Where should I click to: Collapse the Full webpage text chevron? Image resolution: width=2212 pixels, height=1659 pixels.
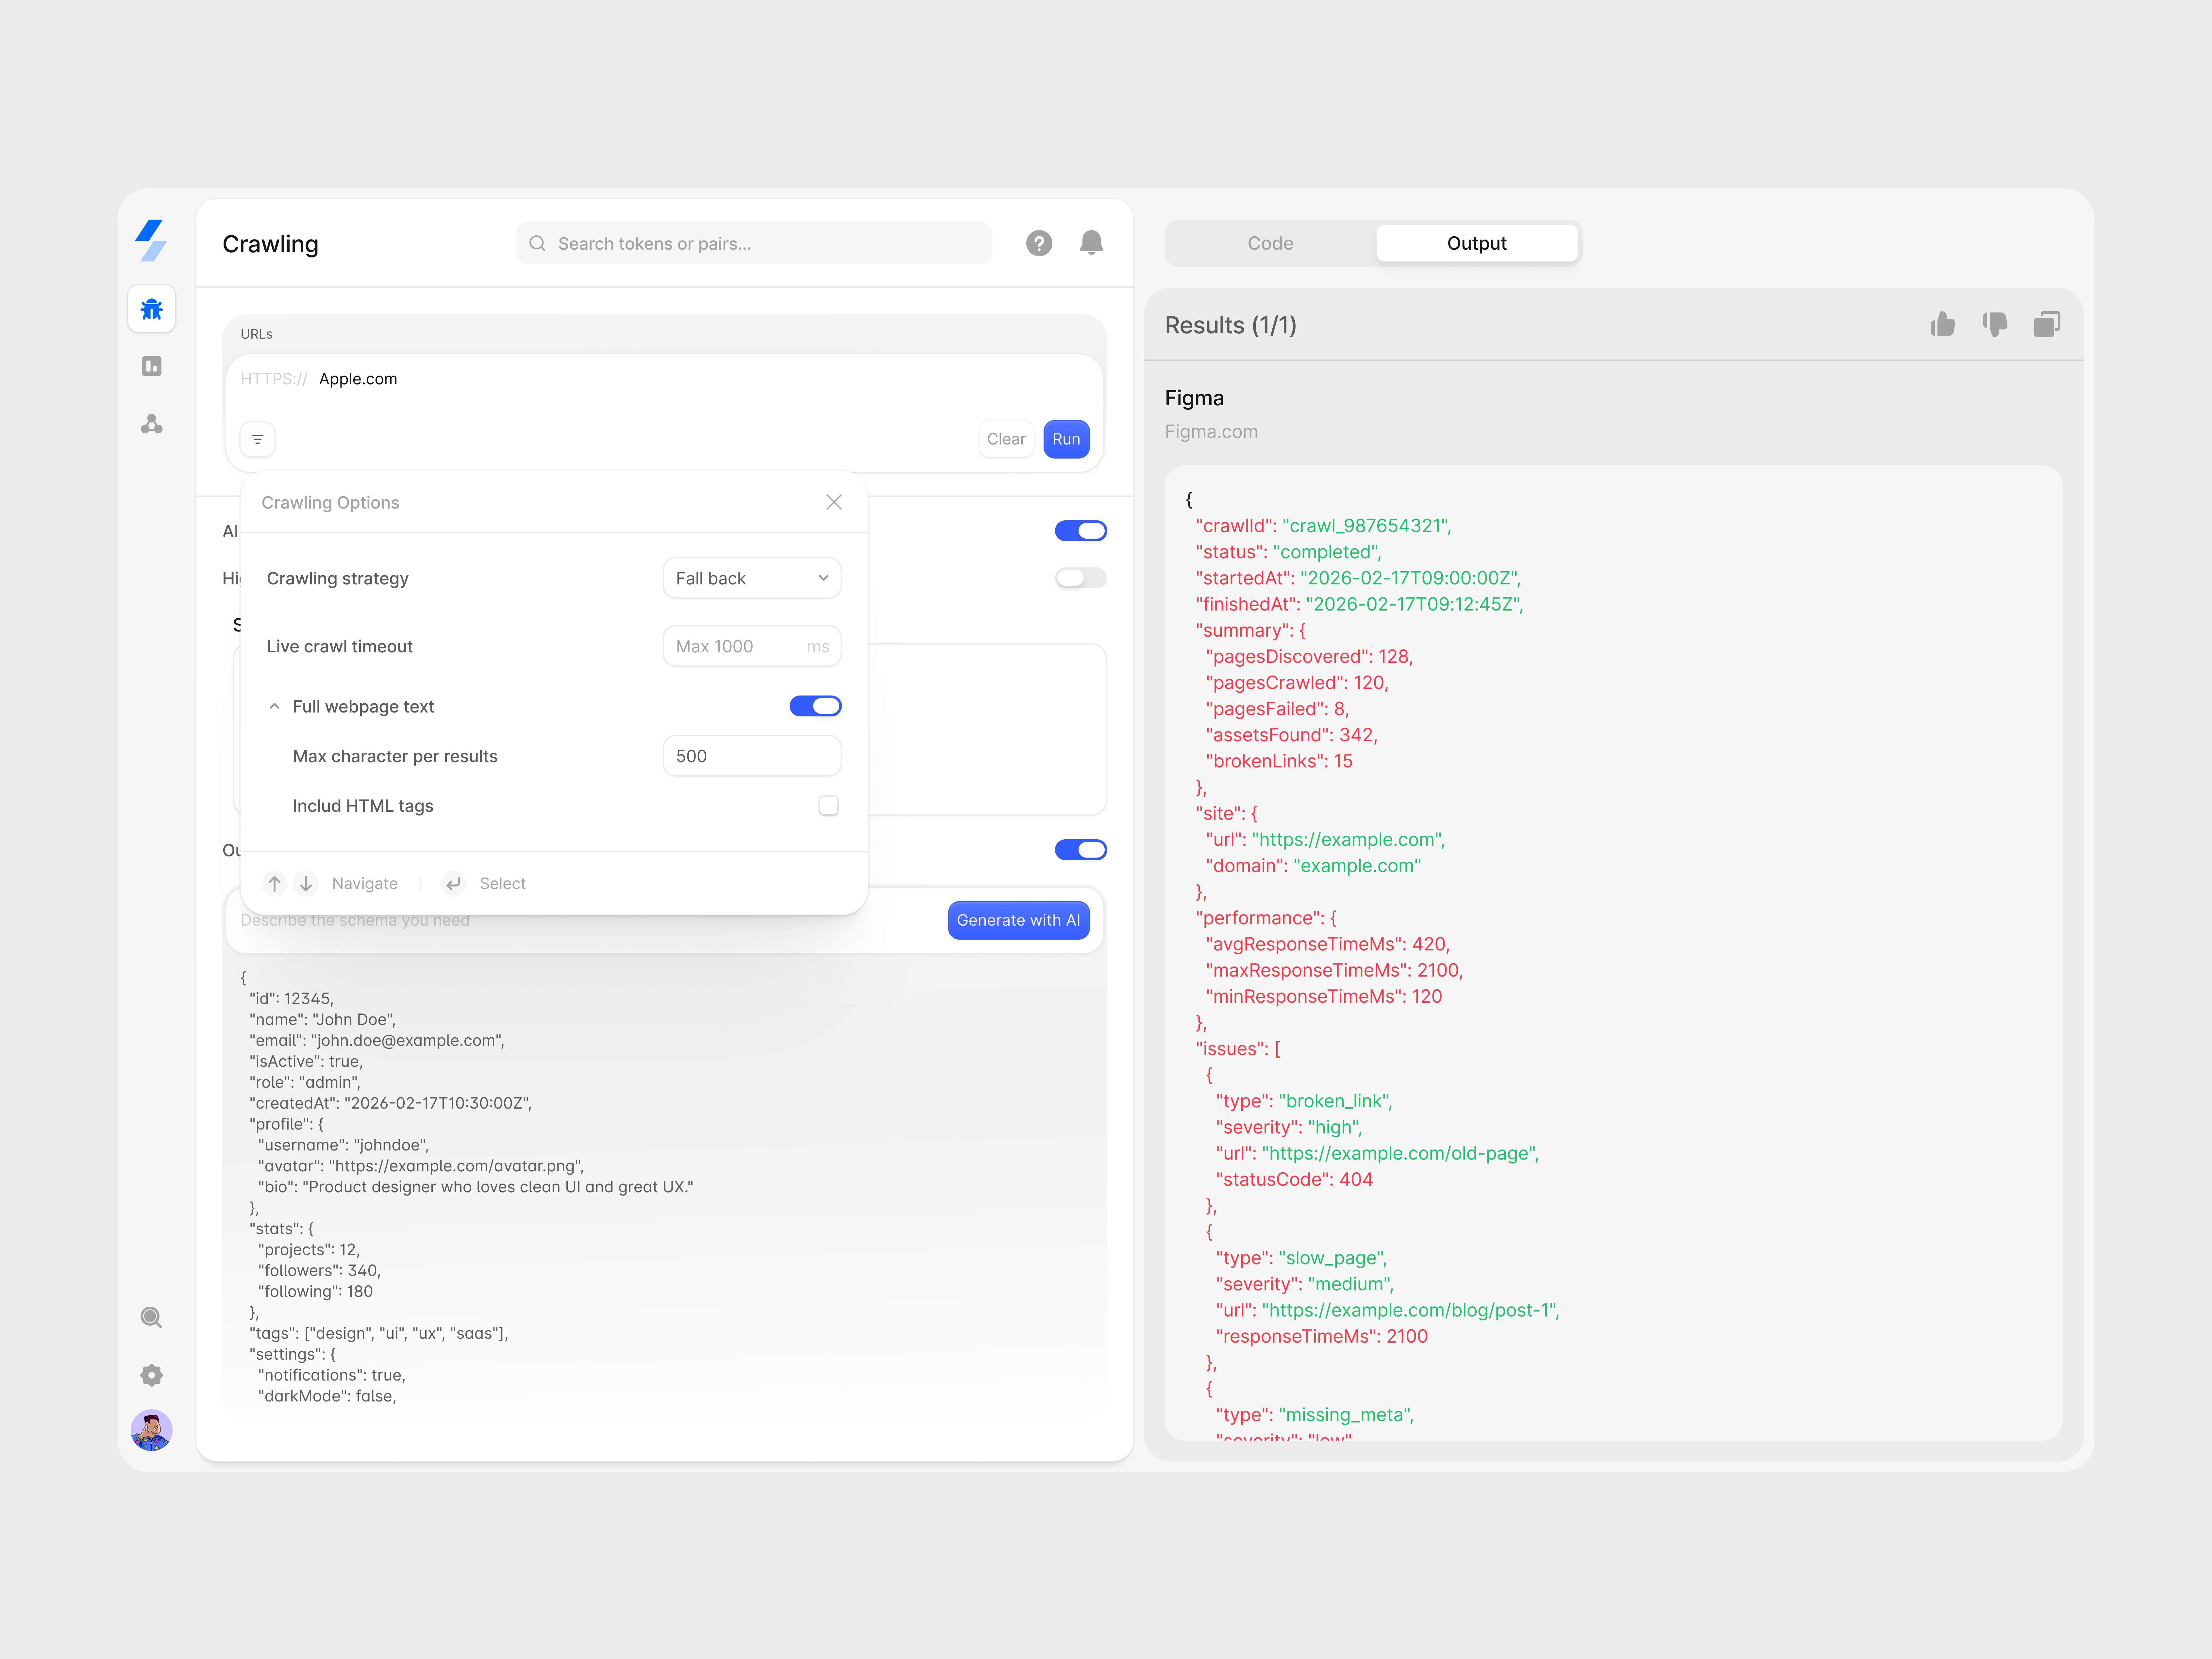click(274, 706)
